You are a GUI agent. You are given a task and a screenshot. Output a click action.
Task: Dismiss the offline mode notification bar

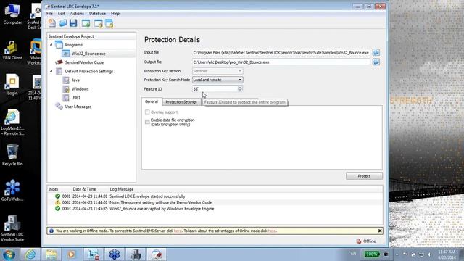(x=380, y=231)
